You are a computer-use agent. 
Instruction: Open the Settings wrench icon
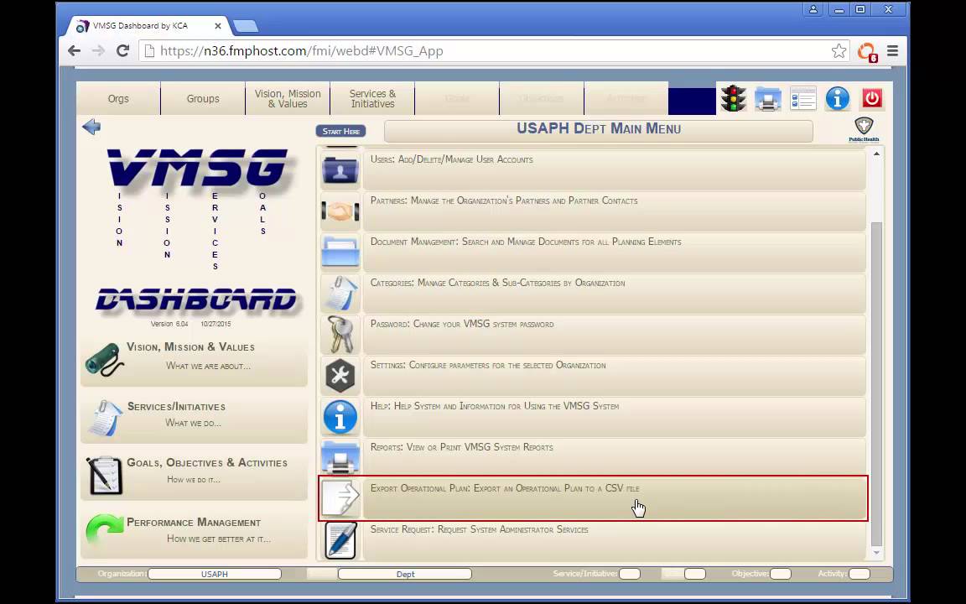340,375
